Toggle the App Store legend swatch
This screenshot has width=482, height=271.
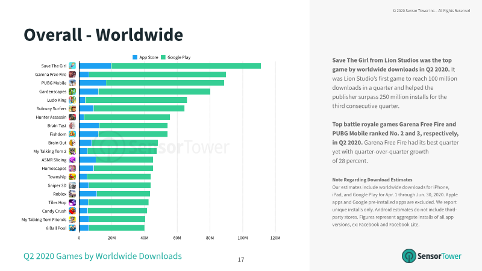pyautogui.click(x=134, y=57)
